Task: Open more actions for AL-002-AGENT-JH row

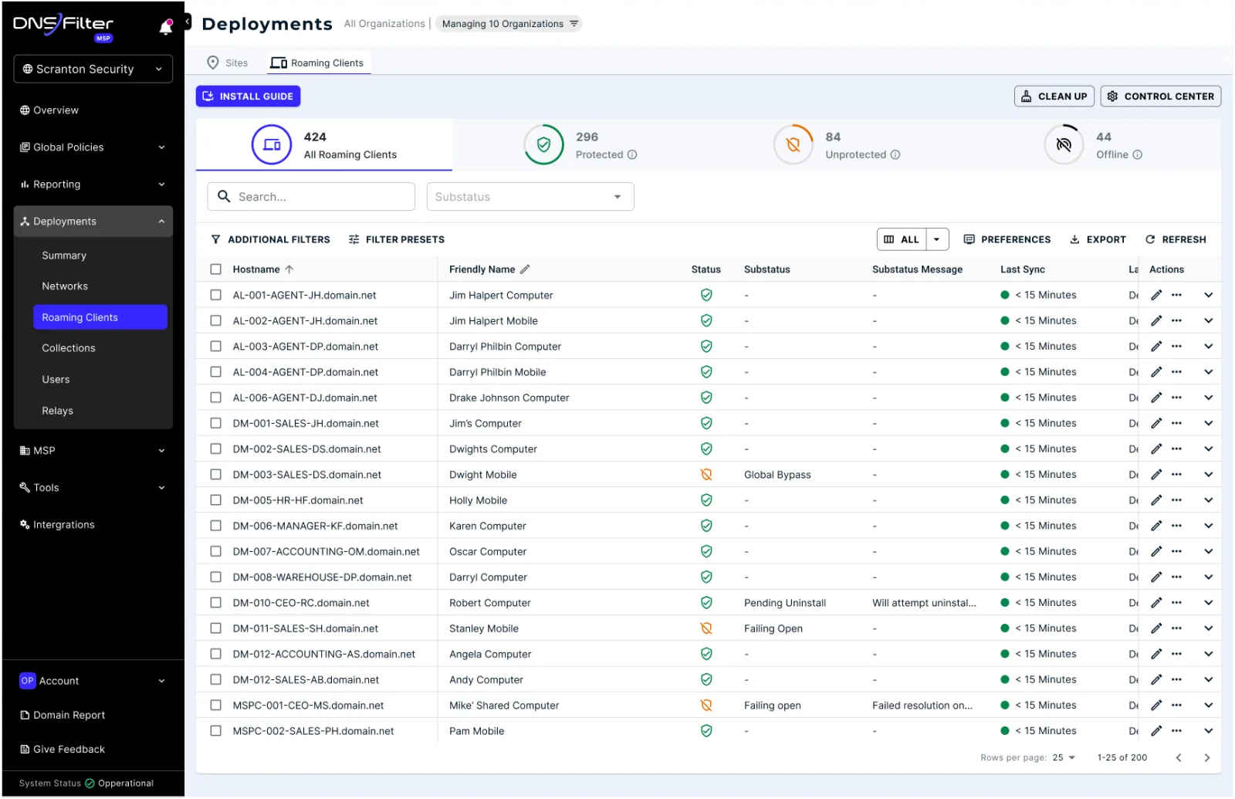Action: pyautogui.click(x=1176, y=320)
